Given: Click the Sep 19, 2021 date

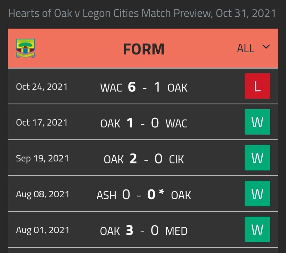Looking at the screenshot, I should [x=42, y=158].
